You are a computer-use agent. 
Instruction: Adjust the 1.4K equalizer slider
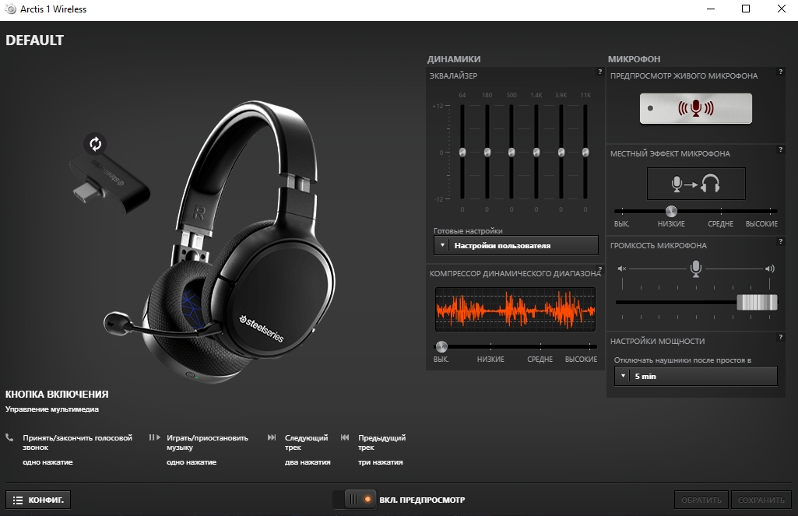[x=536, y=153]
